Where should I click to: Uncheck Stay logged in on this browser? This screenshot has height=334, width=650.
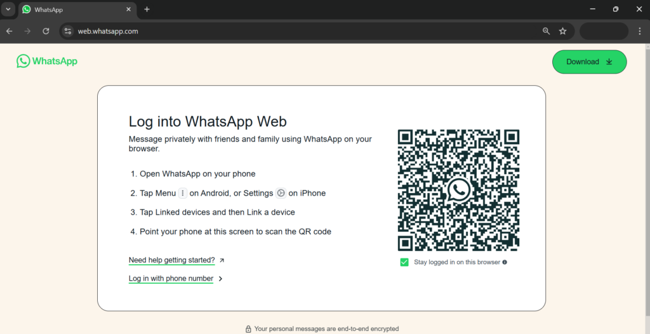coord(404,262)
